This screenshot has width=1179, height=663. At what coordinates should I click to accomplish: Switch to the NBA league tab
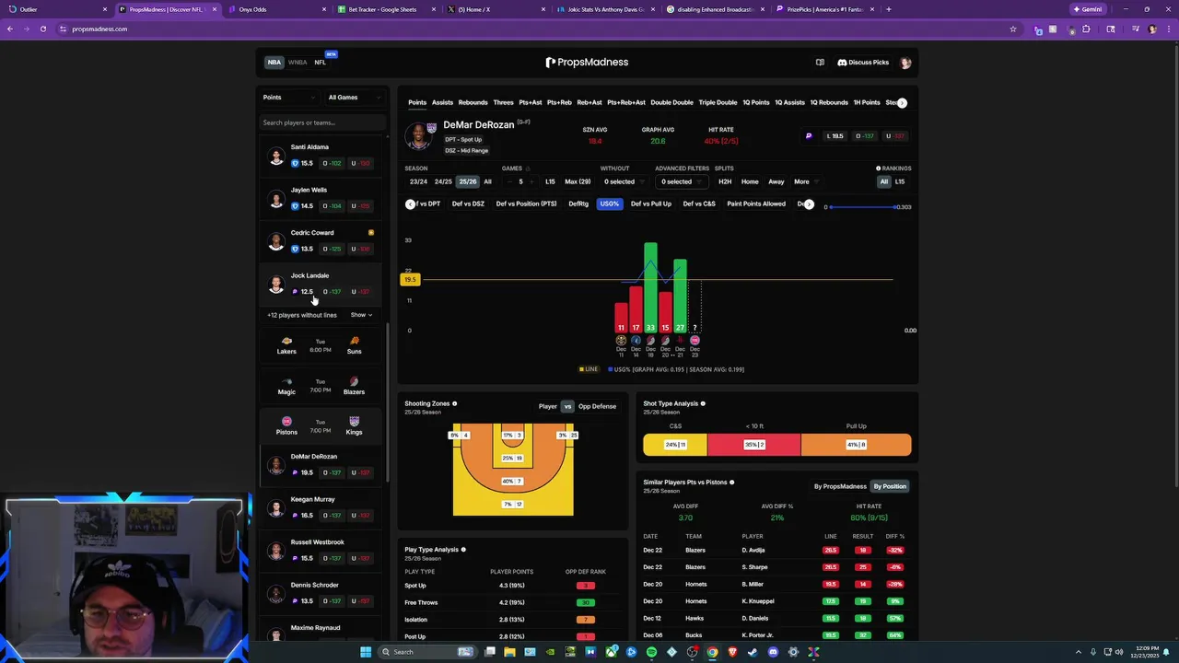[x=274, y=63]
